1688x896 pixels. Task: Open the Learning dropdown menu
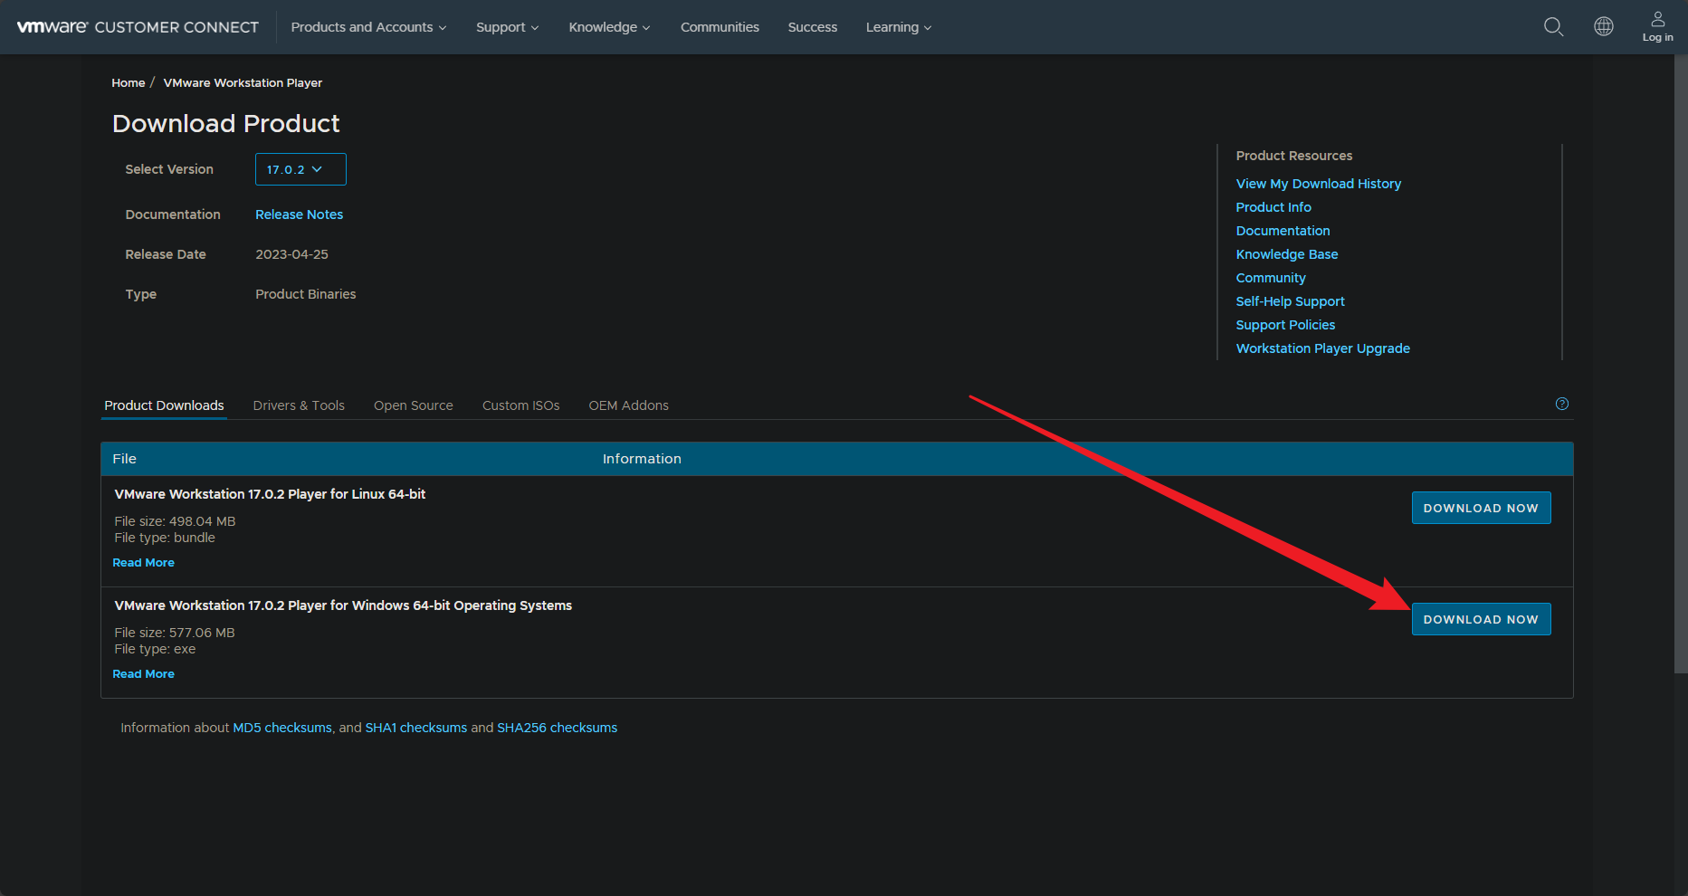pyautogui.click(x=898, y=27)
